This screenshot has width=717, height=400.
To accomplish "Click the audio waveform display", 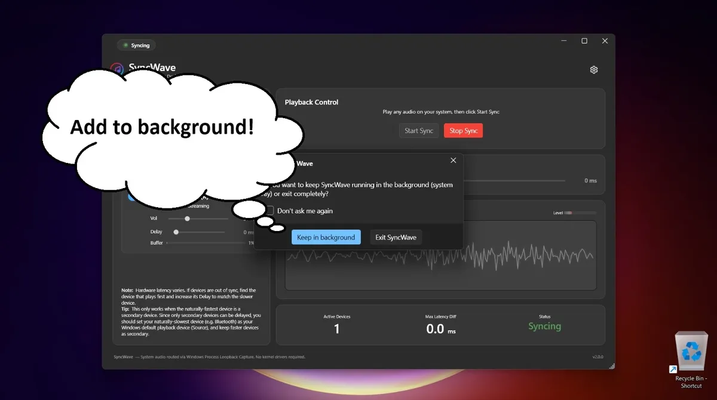I will click(441, 256).
